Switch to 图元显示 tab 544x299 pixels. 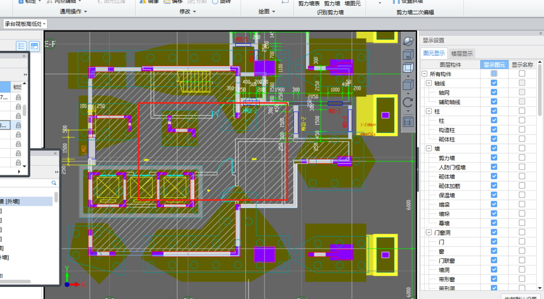click(x=434, y=53)
